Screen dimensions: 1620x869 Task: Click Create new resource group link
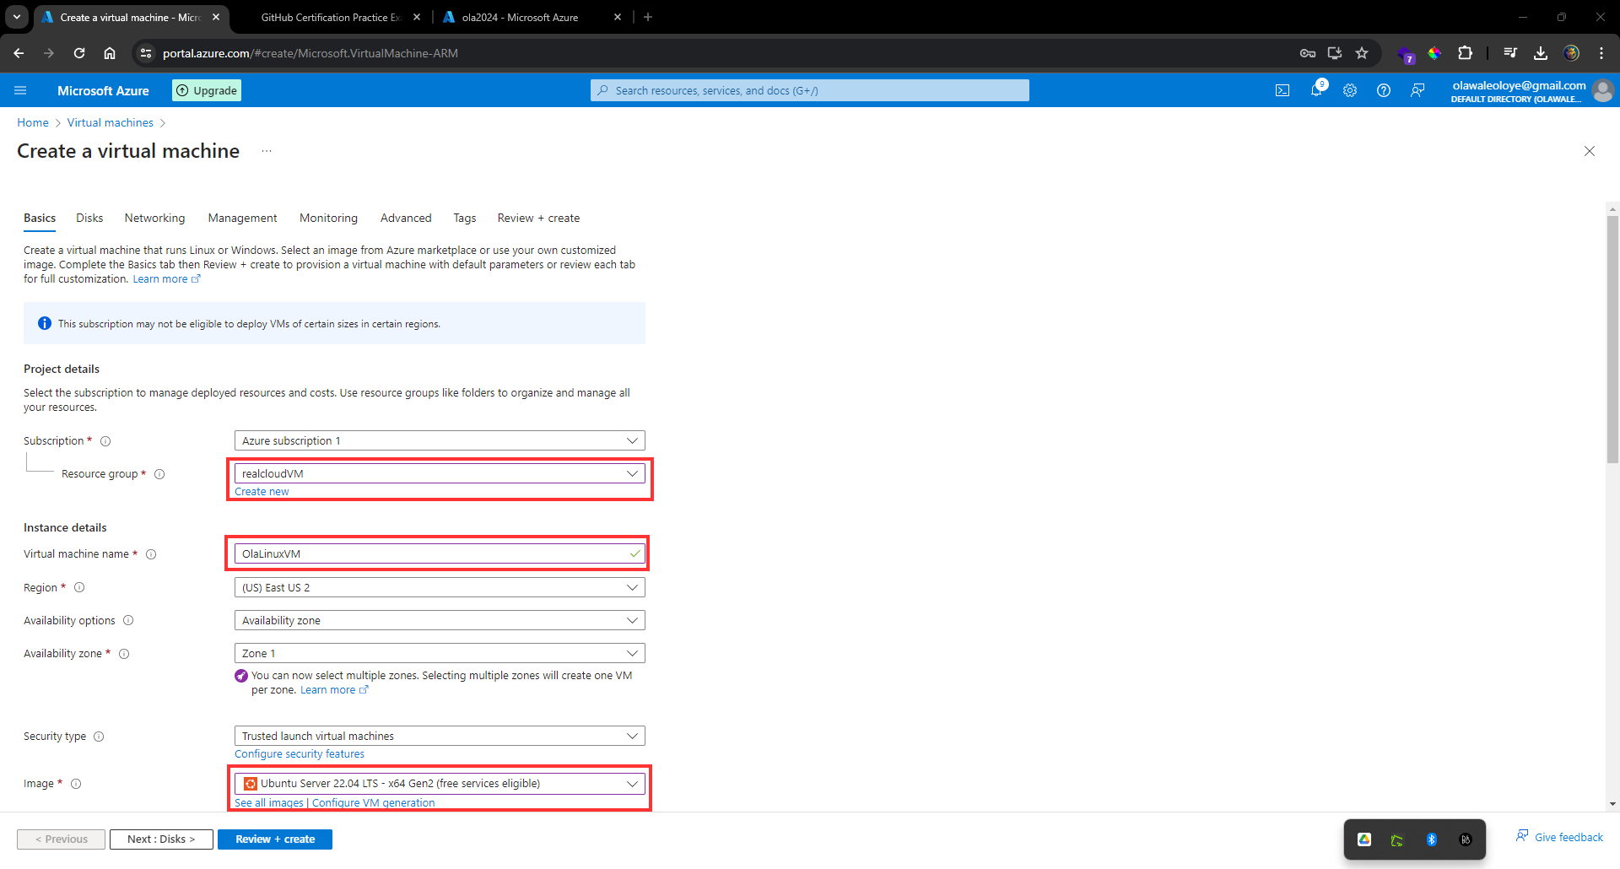(x=262, y=492)
